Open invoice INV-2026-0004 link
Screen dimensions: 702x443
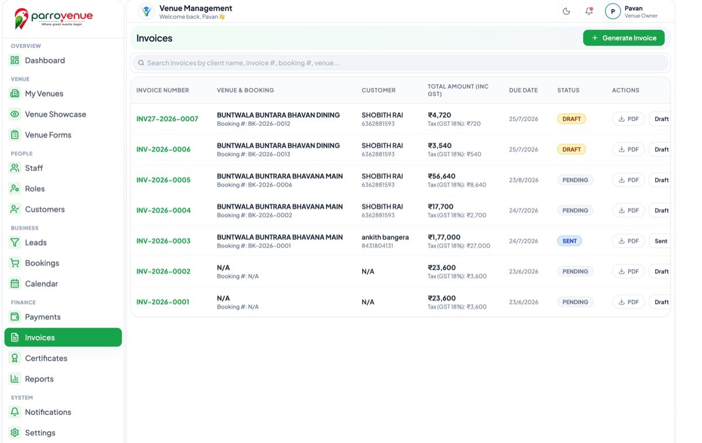[x=163, y=210]
